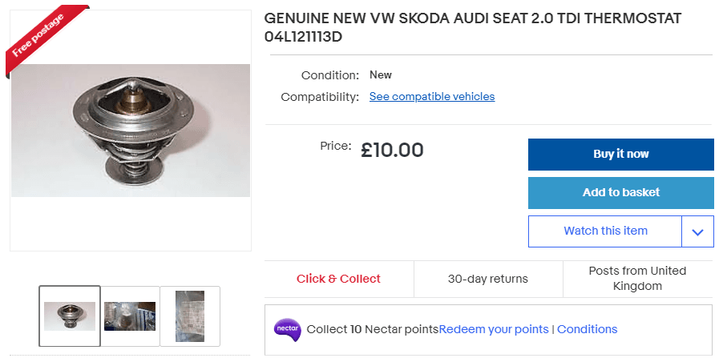Image resolution: width=723 pixels, height=358 pixels.
Task: Follow the Redeem your points link
Action: 494,329
